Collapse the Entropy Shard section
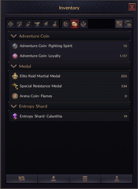This screenshot has width=138, height=189. coord(14,106)
